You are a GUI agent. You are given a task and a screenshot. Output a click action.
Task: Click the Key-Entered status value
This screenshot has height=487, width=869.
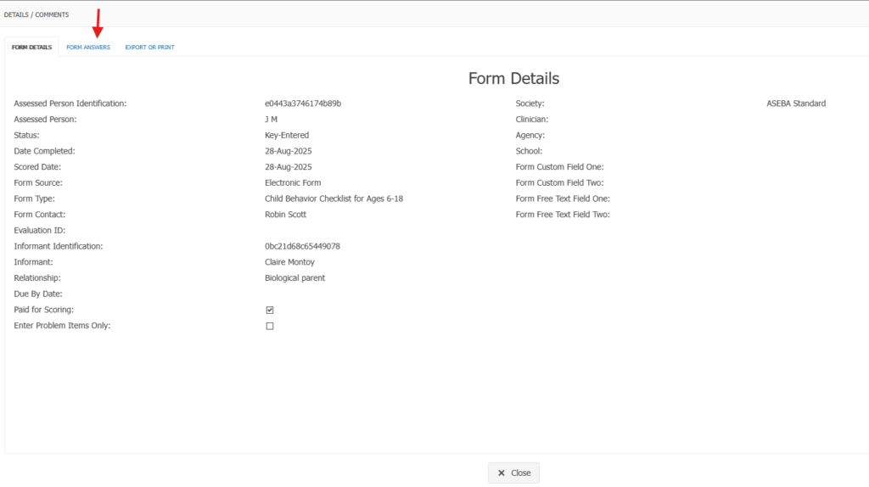point(287,136)
